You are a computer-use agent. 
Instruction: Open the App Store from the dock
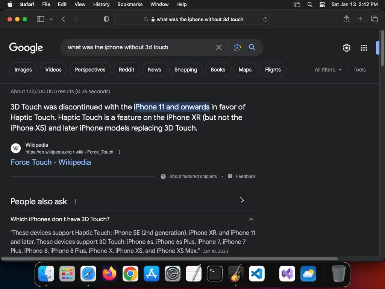[x=152, y=274]
